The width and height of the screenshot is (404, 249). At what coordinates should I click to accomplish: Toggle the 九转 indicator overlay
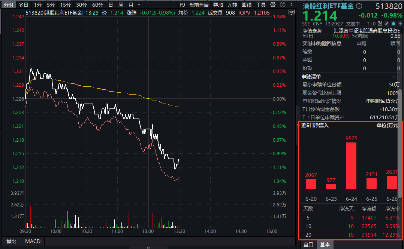click(232, 5)
